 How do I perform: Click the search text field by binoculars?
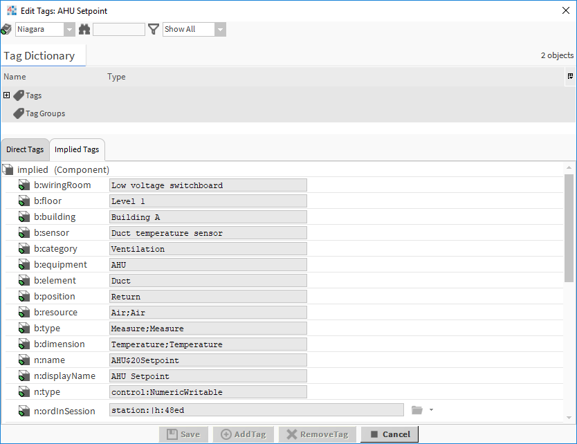pos(119,29)
